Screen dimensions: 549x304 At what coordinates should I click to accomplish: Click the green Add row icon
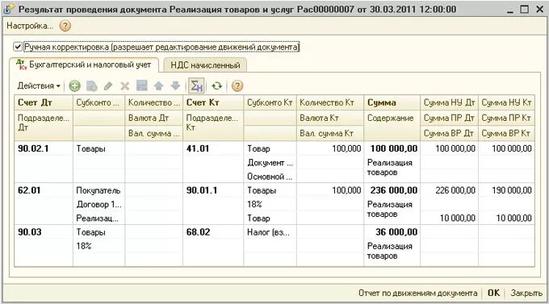click(x=74, y=85)
